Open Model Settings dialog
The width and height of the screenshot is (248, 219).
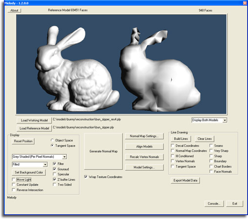pyautogui.click(x=144, y=167)
